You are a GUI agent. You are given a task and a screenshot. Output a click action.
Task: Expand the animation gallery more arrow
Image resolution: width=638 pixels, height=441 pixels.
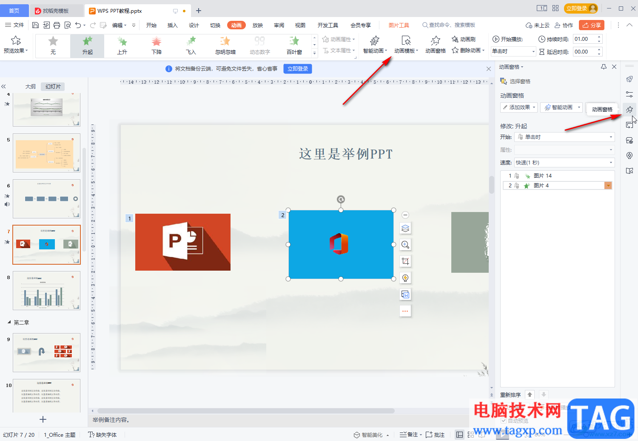315,53
